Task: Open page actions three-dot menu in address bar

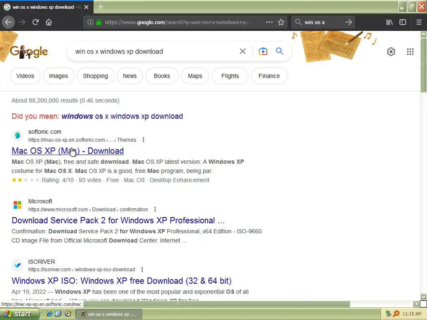Action: pos(269,22)
